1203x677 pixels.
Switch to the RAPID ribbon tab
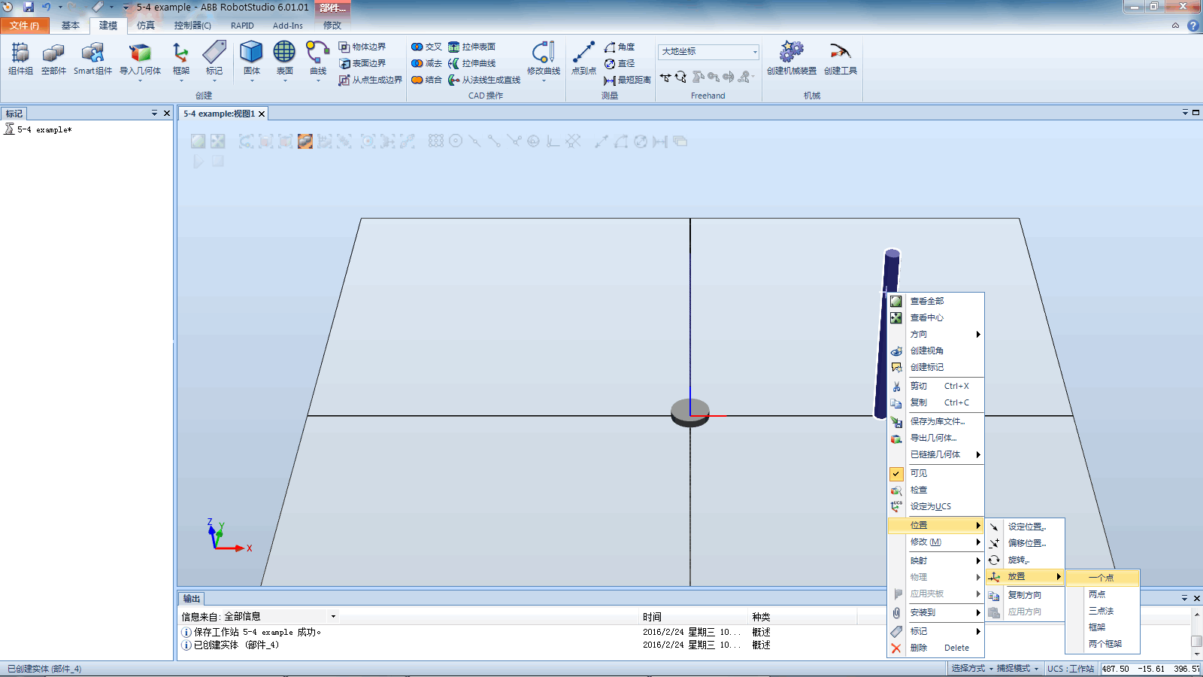pyautogui.click(x=242, y=26)
